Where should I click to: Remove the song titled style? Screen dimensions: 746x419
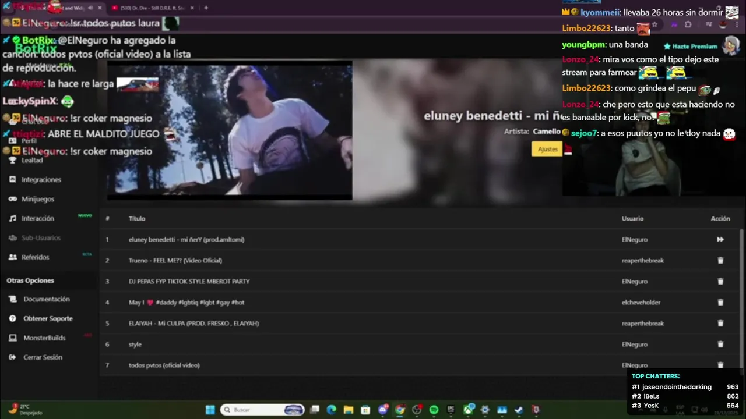click(x=720, y=344)
